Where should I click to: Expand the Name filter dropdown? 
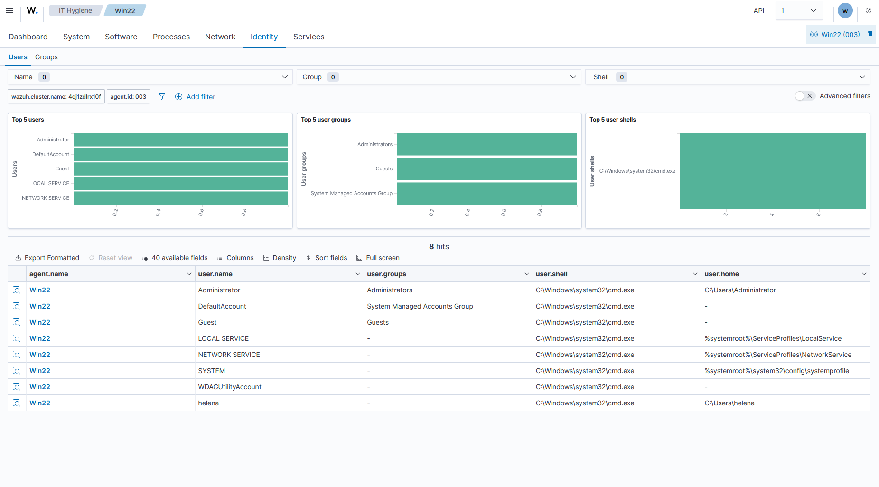(x=150, y=77)
